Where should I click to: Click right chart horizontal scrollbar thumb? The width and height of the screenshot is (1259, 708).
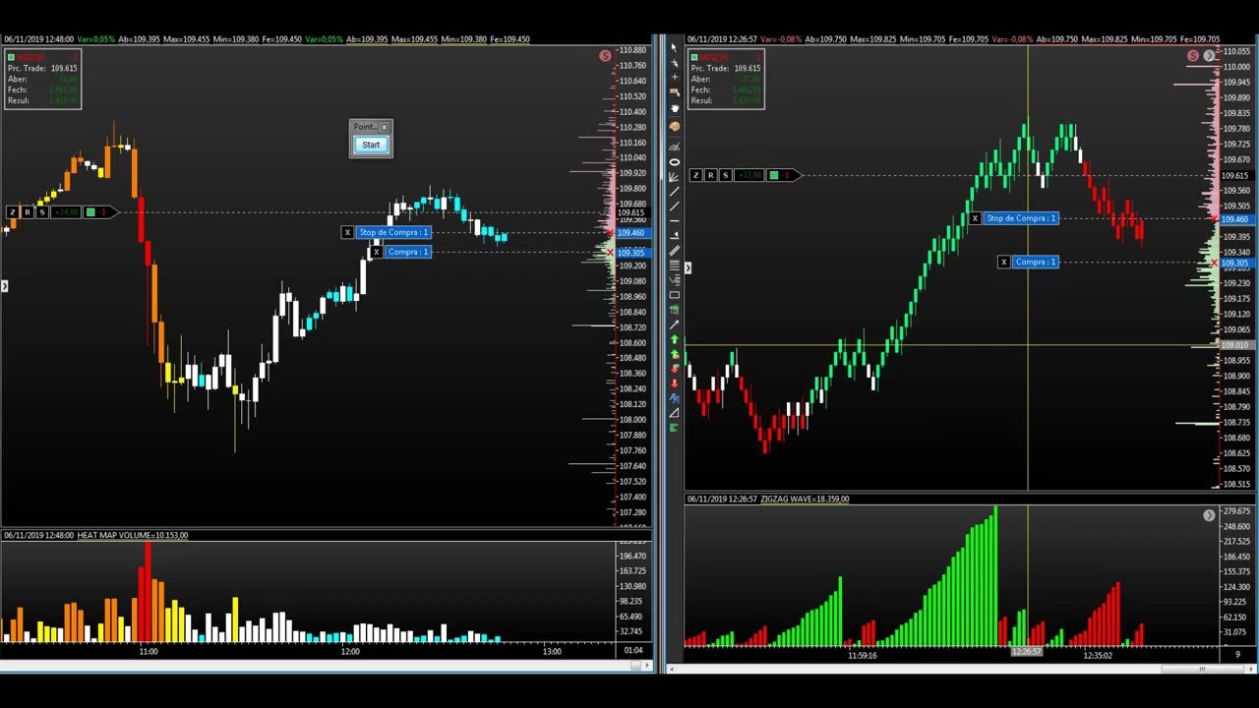(x=1202, y=670)
